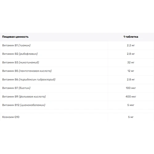Select Витамин B5 (пантотеновая кислота) label
The width and height of the screenshot is (154, 154).
[27, 71]
